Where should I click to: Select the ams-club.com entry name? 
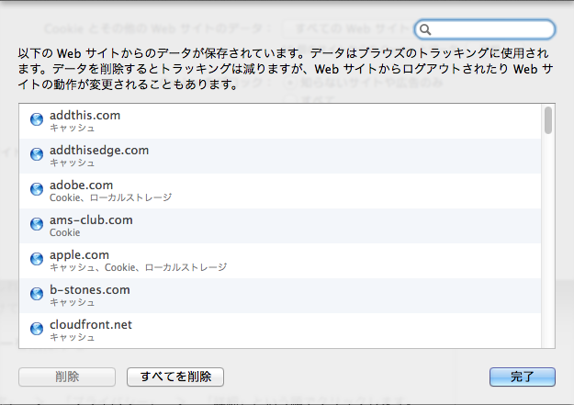pyautogui.click(x=91, y=219)
